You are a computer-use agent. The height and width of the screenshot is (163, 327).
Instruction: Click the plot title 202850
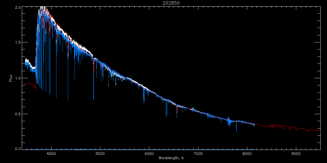pos(171,3)
